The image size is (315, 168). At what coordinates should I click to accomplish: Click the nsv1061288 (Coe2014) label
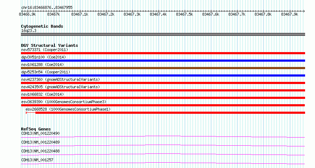tap(42, 65)
